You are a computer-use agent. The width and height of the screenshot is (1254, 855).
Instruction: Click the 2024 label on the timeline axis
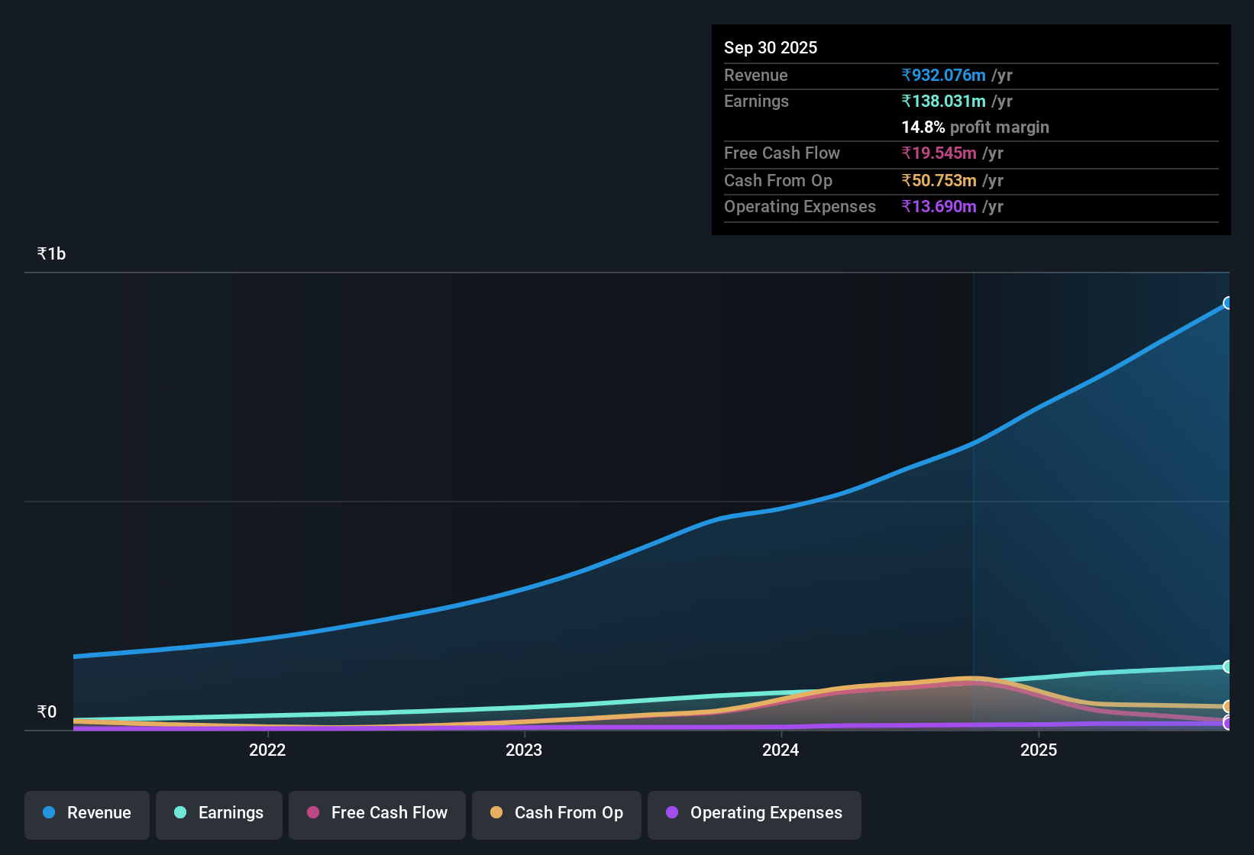[x=780, y=750]
